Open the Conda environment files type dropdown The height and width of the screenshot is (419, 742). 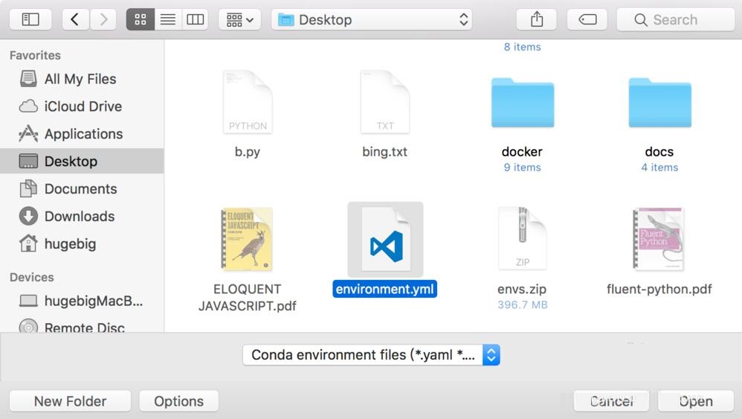pyautogui.click(x=371, y=355)
